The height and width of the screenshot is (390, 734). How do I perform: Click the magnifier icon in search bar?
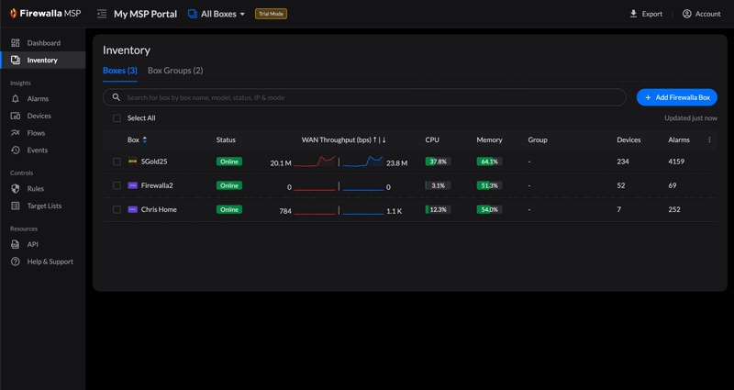pyautogui.click(x=117, y=97)
